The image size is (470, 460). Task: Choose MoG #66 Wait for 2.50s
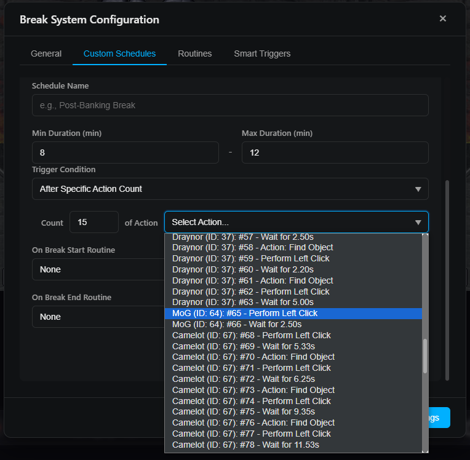(x=293, y=324)
